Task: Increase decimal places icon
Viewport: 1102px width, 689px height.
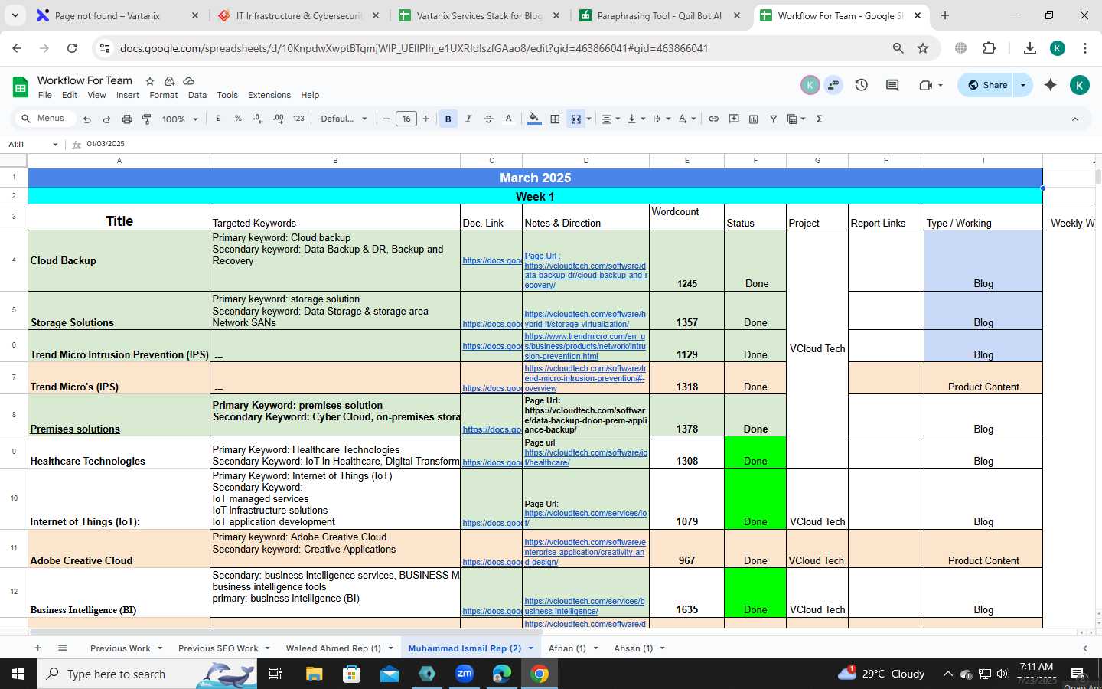Action: (x=278, y=119)
